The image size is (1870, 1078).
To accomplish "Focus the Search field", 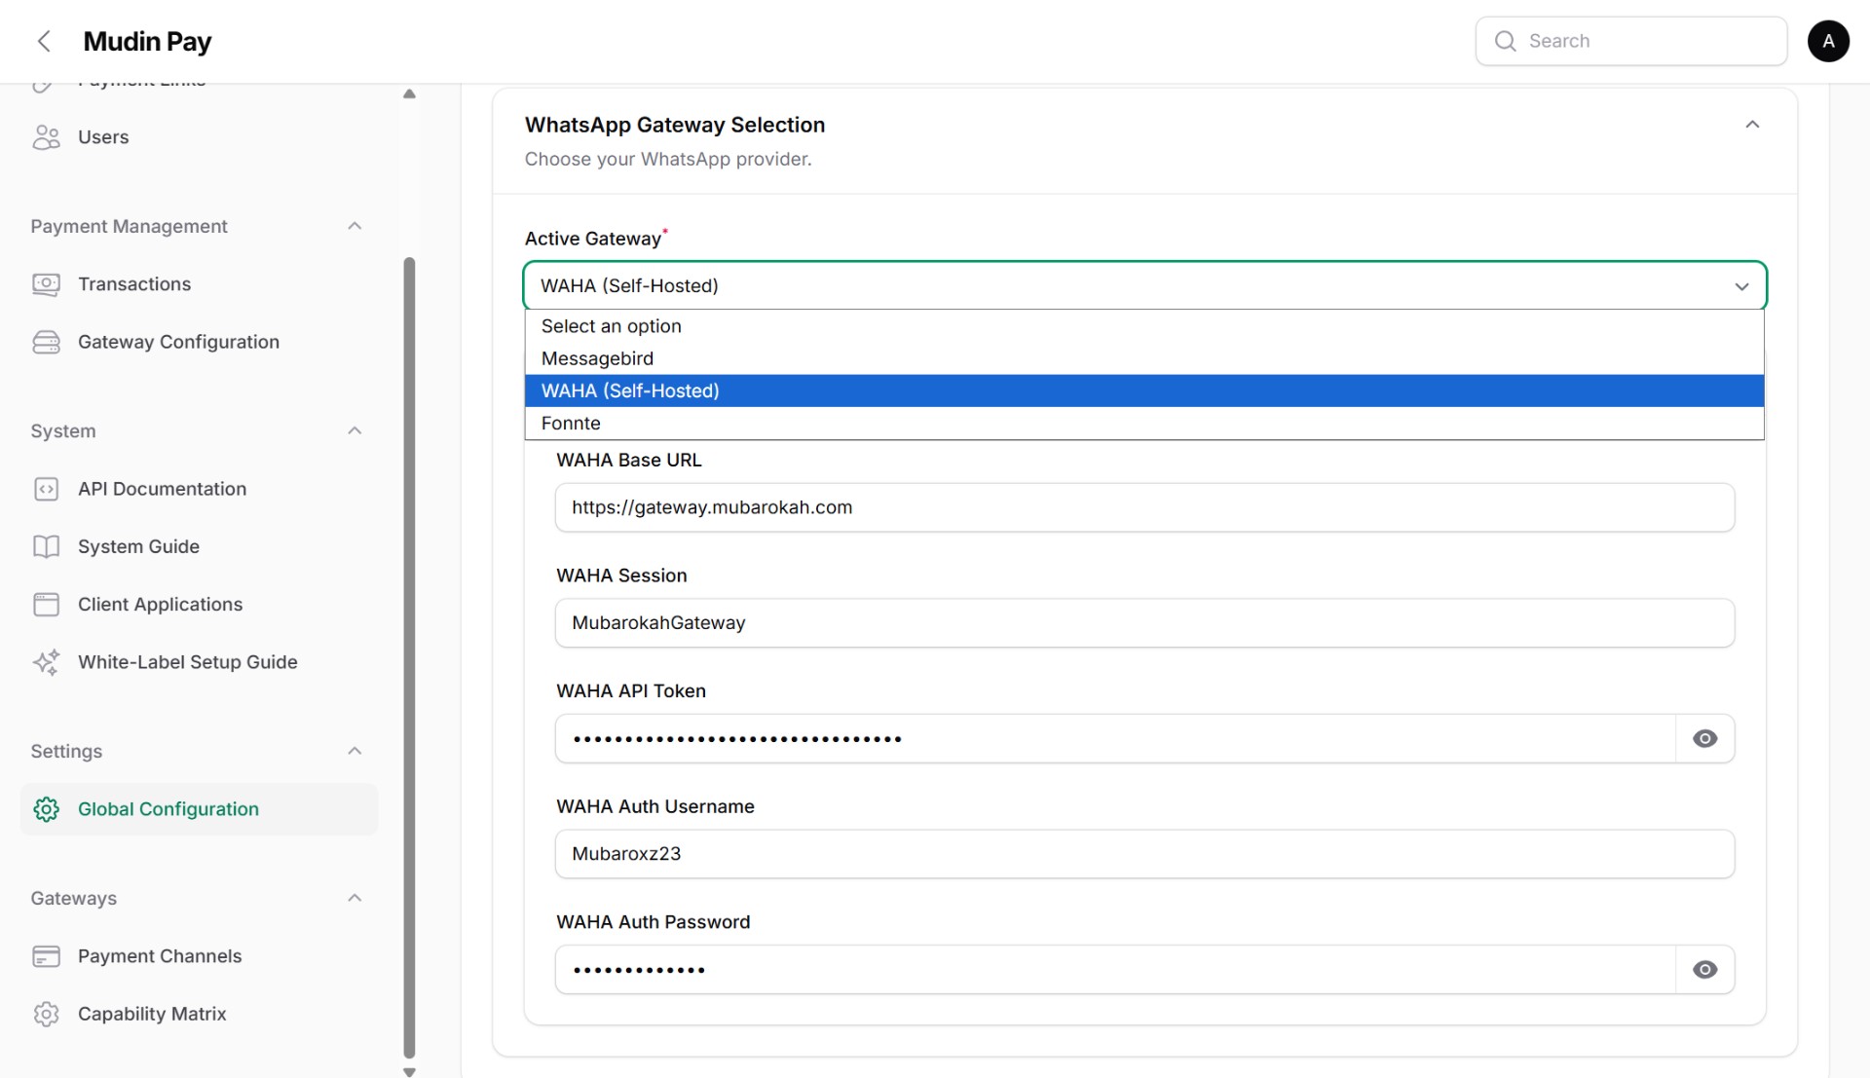I will (1631, 41).
